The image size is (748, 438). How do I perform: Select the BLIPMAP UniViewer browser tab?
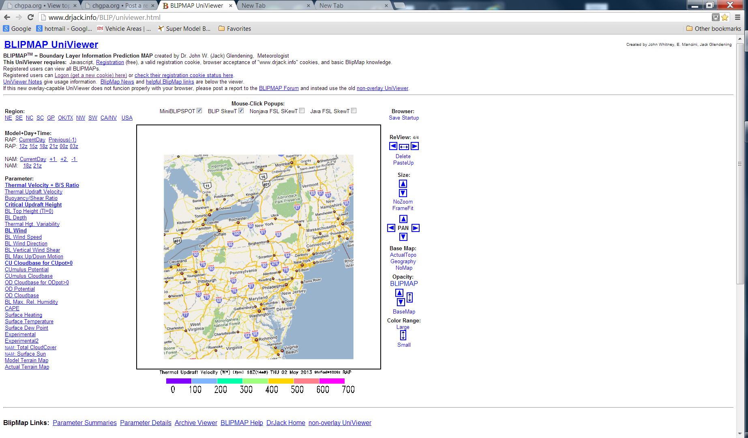tap(196, 5)
